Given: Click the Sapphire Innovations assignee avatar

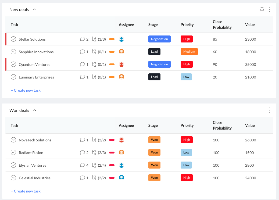Looking at the screenshot, I should pyautogui.click(x=121, y=52).
